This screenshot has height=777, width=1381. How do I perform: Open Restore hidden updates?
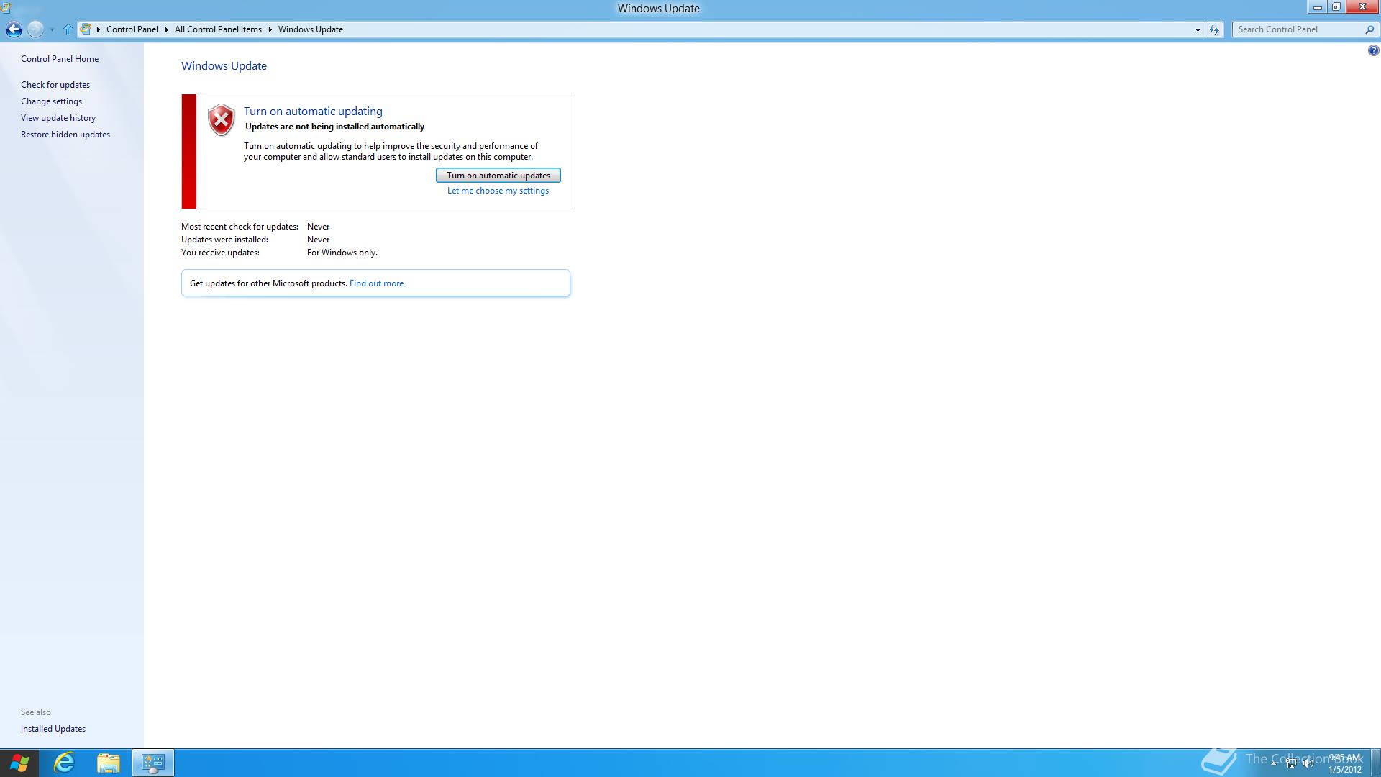[x=65, y=135]
